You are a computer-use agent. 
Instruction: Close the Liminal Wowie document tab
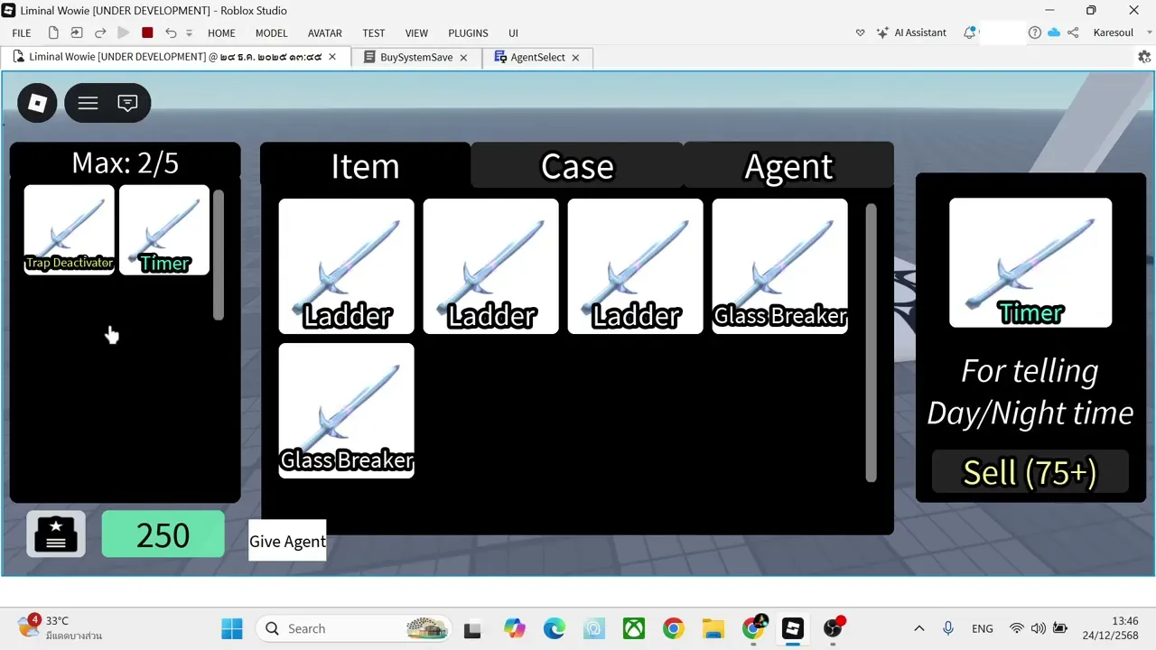[332, 56]
